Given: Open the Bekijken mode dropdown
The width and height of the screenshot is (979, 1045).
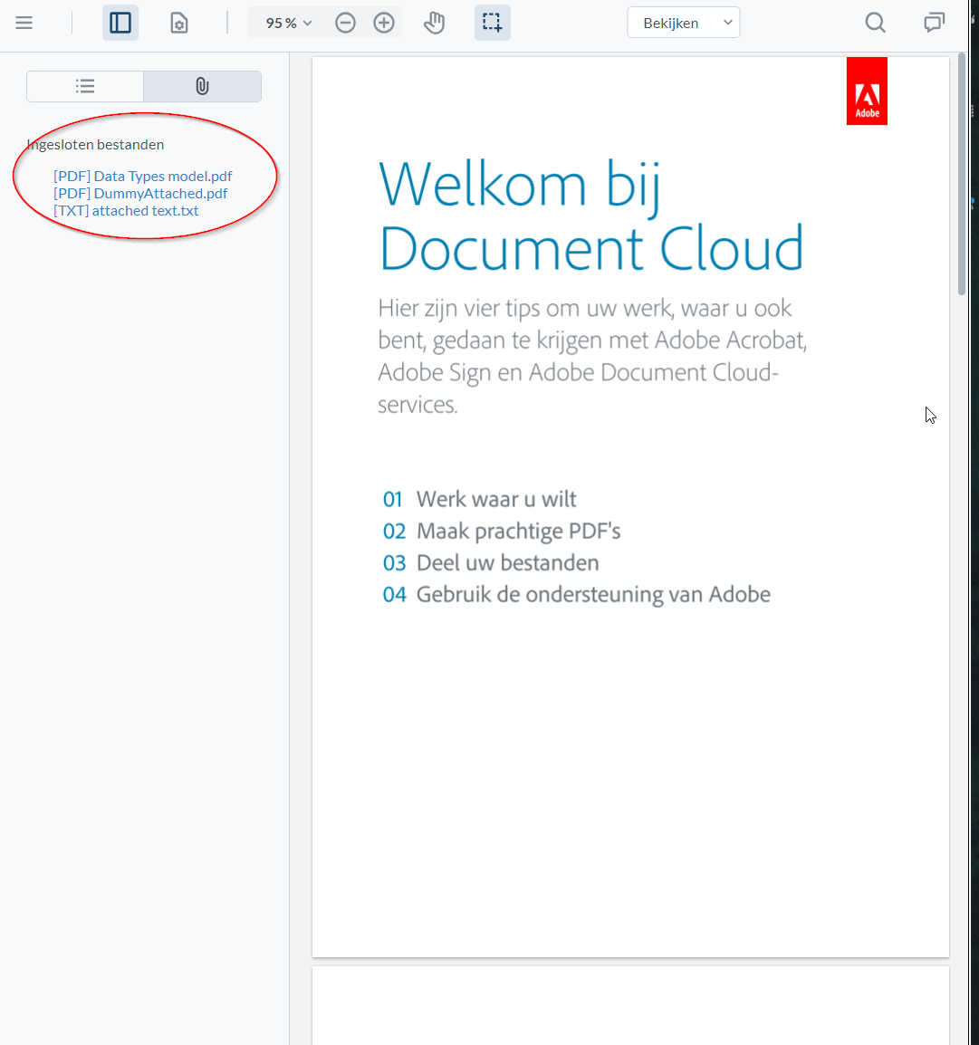Looking at the screenshot, I should pos(683,24).
